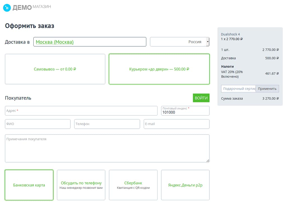Click the blue Демо Магазин logo icon
This screenshot has width=287, height=203.
7,8
